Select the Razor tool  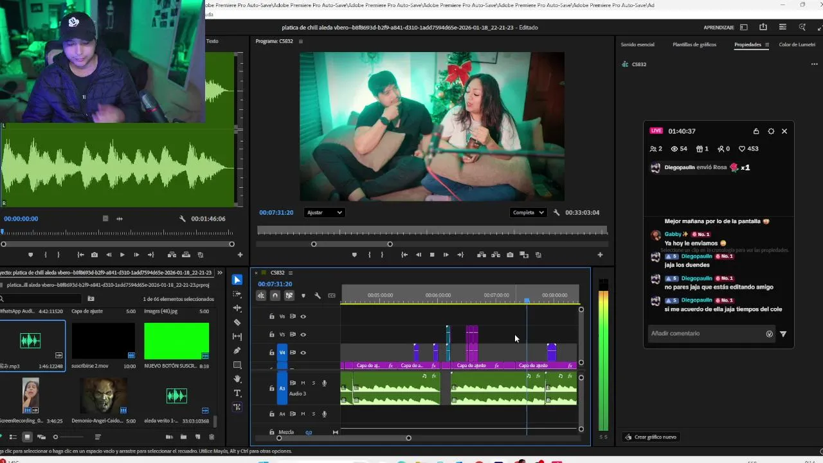tap(237, 322)
